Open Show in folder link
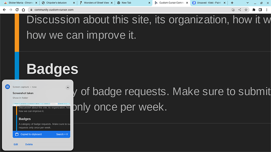Screen dimensions: 271x152 click(20, 98)
